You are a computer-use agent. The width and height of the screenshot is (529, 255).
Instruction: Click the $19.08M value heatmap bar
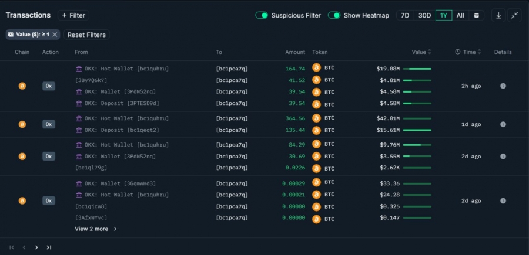coord(417,69)
